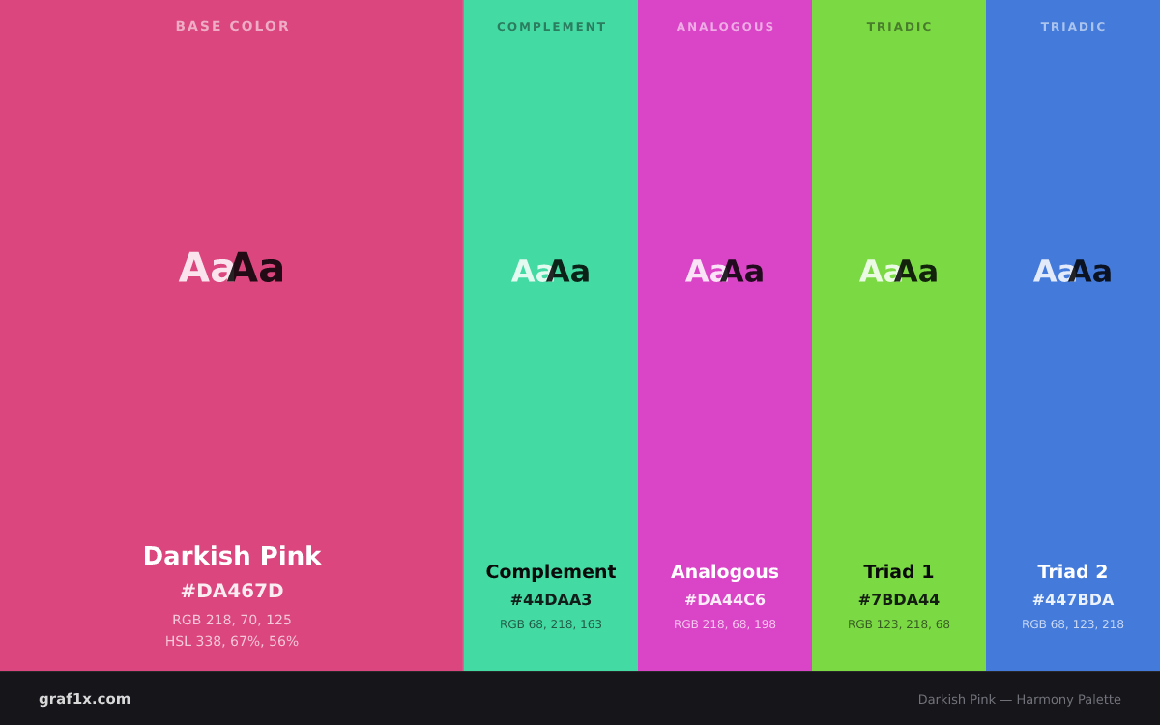Click the ANALOGOUS header label

pos(725,27)
